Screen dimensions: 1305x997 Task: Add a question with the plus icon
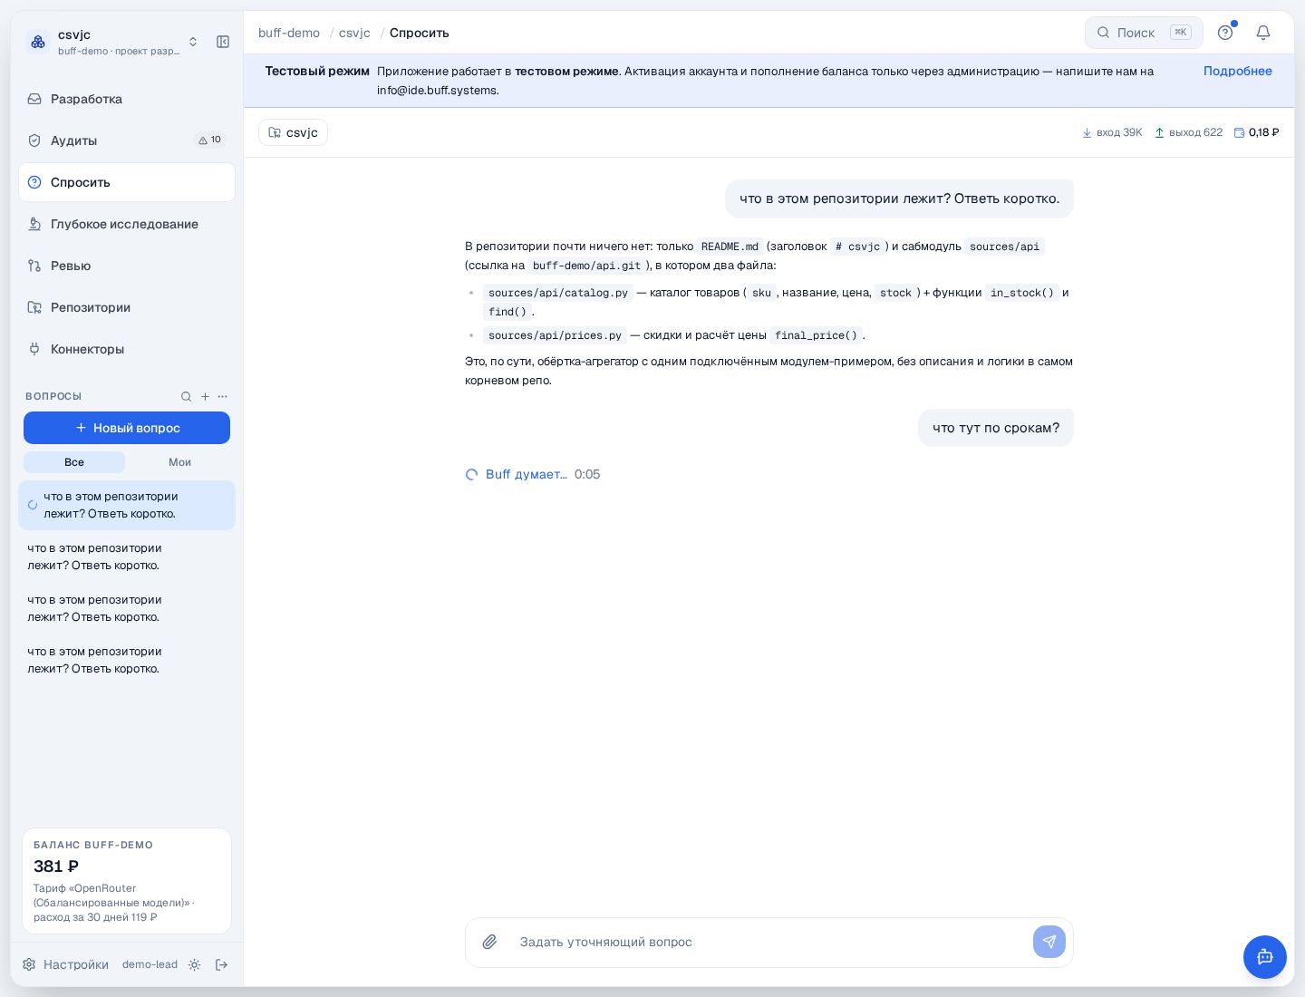(205, 396)
